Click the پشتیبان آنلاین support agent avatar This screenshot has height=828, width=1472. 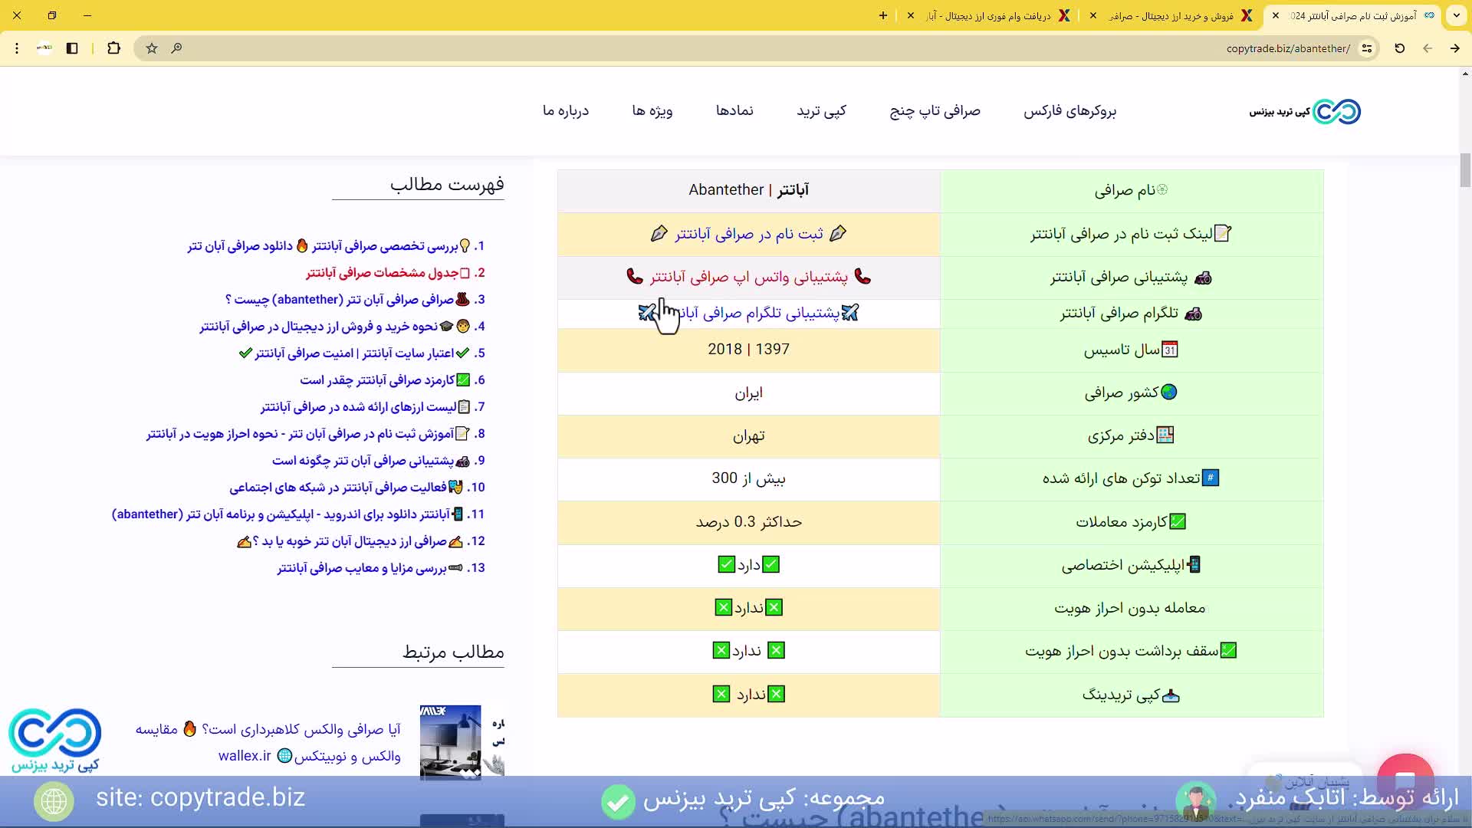pos(1198,800)
